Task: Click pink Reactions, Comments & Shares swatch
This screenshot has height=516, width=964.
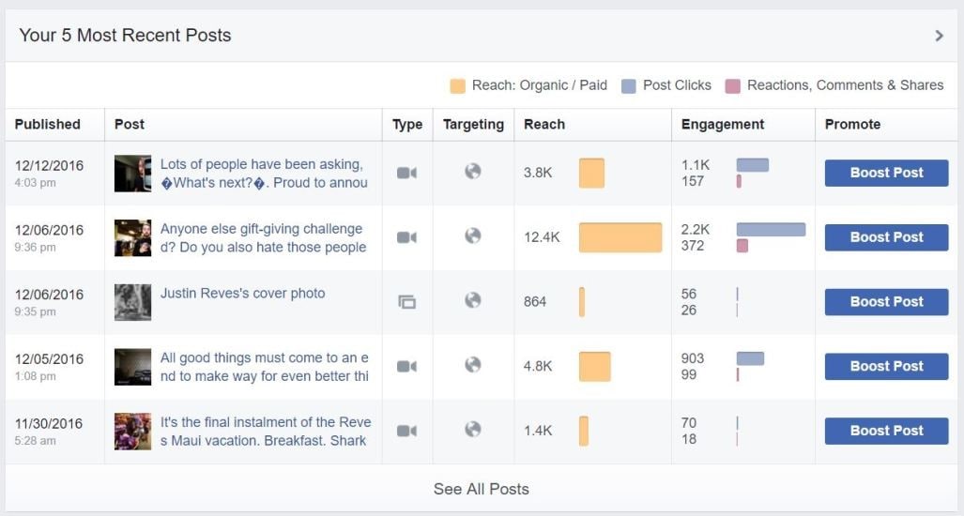Action: (732, 86)
